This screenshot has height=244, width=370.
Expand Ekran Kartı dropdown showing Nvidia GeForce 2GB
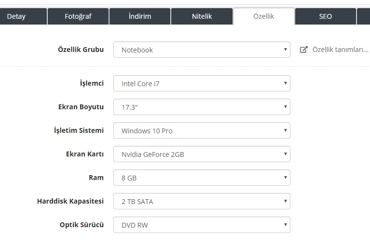point(202,154)
